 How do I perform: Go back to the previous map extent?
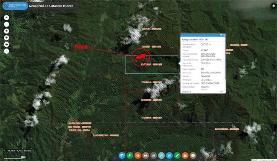point(6,44)
